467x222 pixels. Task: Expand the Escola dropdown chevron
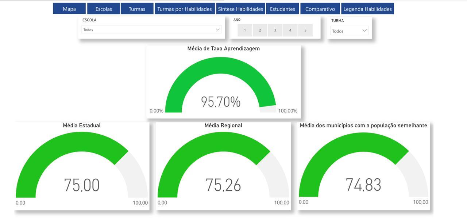(218, 29)
